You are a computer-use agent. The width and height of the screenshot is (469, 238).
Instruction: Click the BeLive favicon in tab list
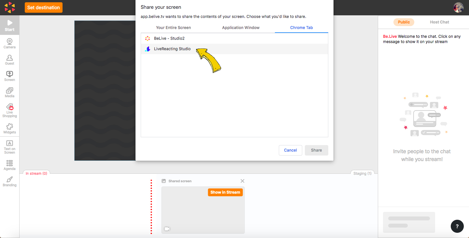[148, 38]
